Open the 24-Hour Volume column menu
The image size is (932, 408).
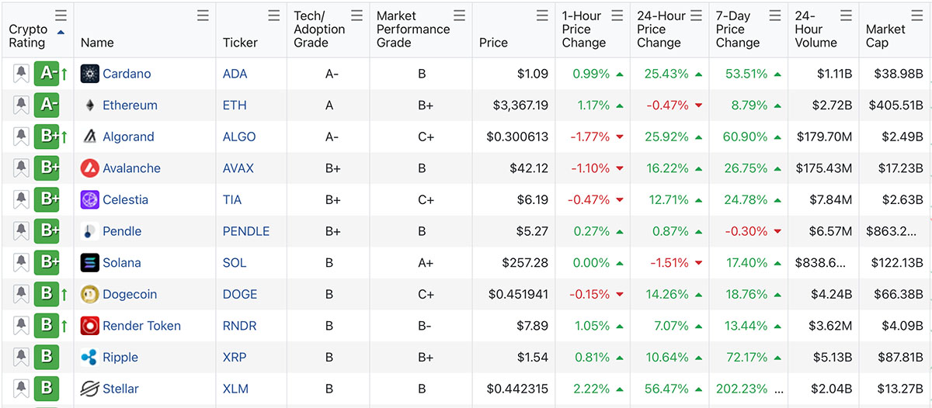coord(846,16)
